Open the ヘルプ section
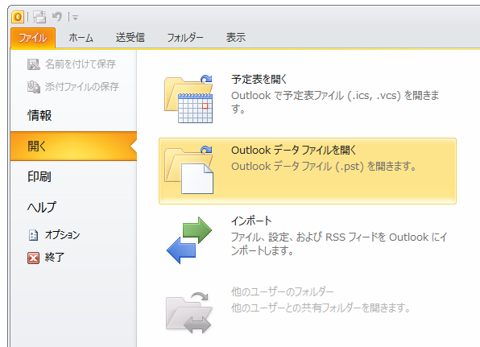 click(42, 207)
